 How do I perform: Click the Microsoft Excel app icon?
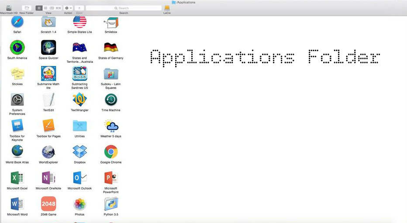(x=17, y=178)
